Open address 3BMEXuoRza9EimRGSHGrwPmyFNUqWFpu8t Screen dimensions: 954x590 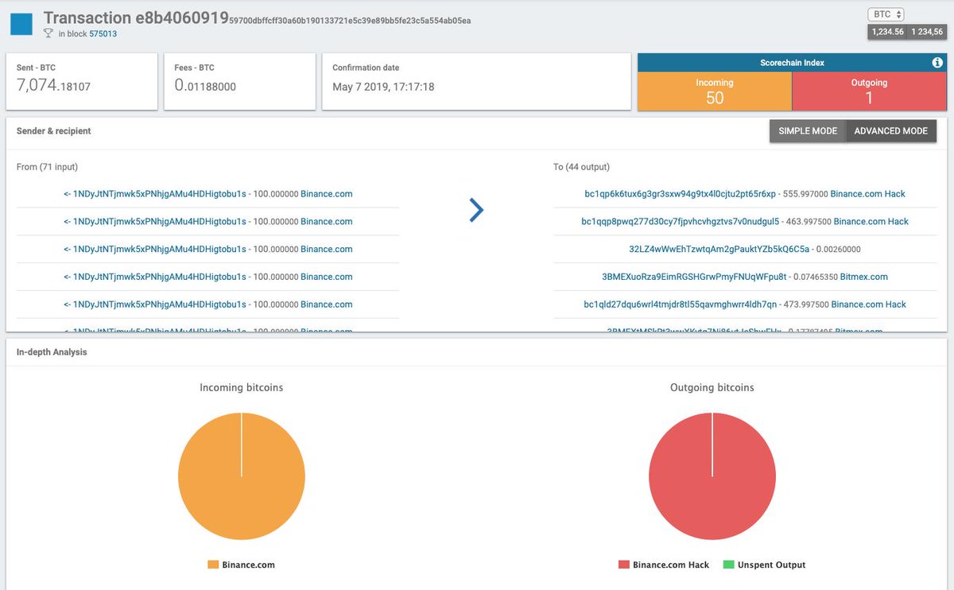pyautogui.click(x=694, y=278)
